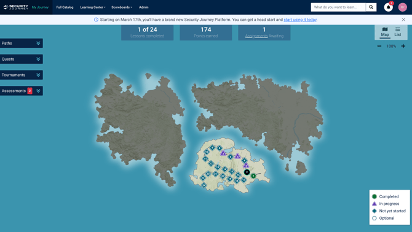The image size is (412, 232).
Task: Open the Admin page
Action: pos(144,7)
